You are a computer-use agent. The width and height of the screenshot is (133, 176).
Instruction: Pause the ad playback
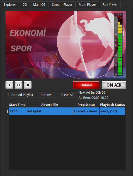pos(19,85)
